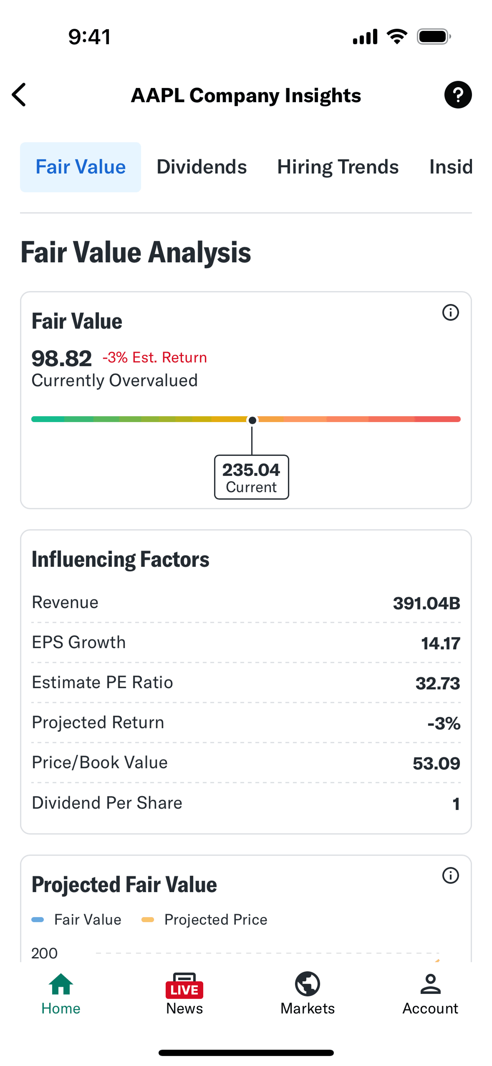Tap the Markets globe icon
492x1066 pixels.
(x=307, y=984)
